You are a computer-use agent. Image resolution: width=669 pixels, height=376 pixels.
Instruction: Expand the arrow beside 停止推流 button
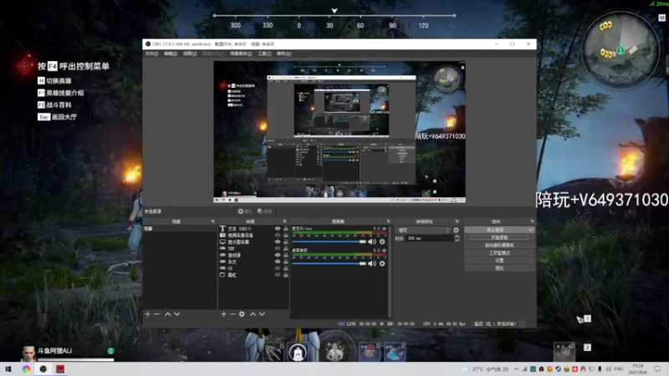pos(530,230)
